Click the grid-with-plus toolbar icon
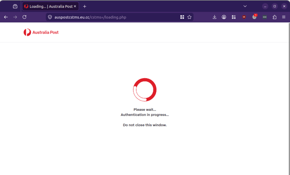Screen dimensions: 290x175 click(x=234, y=17)
